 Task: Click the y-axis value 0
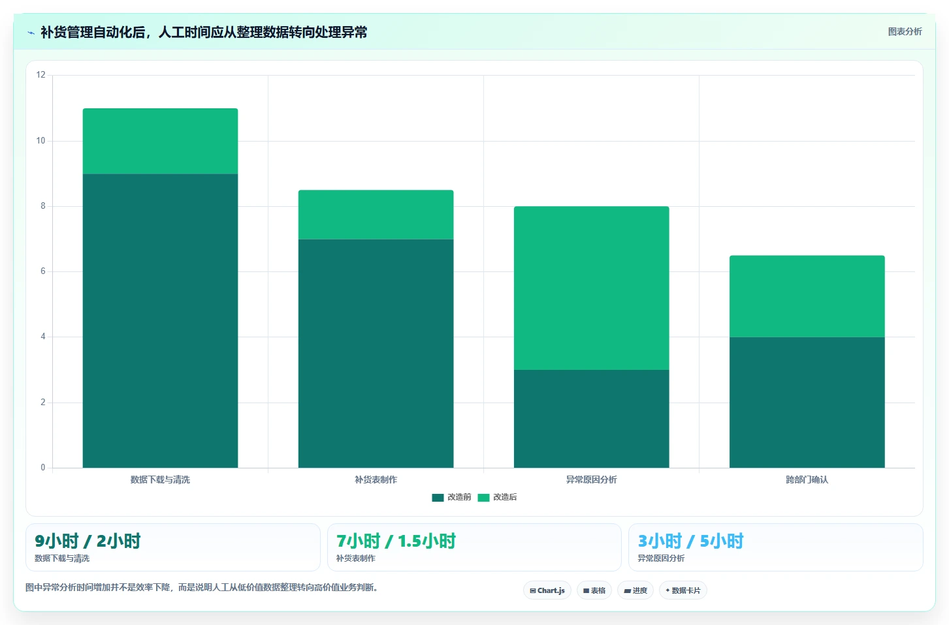tap(43, 467)
